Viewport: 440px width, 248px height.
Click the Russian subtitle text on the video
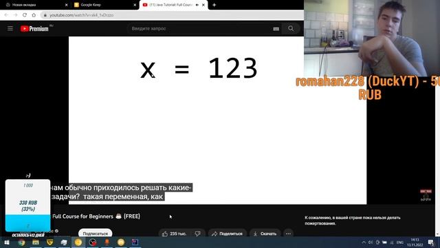click(121, 192)
